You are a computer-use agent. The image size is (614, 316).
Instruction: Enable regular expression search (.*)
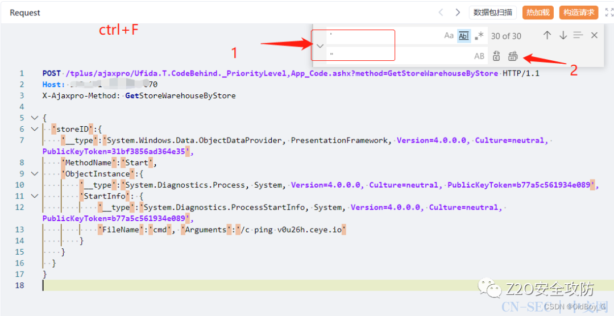coord(479,36)
